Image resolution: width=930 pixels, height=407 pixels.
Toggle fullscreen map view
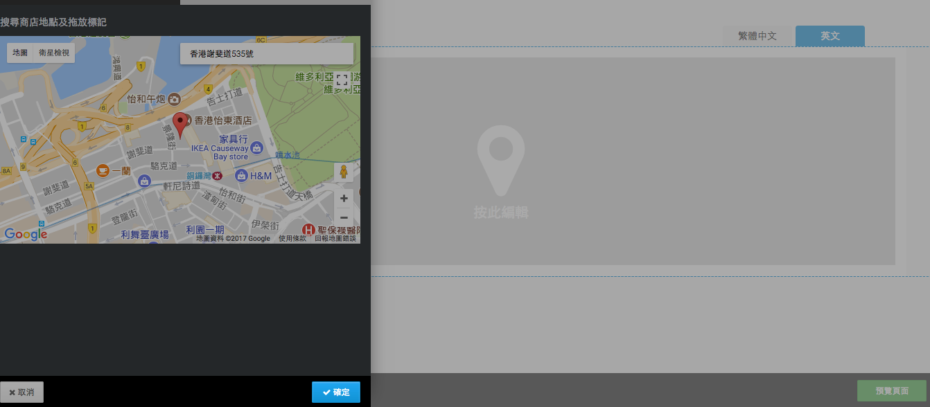[342, 80]
